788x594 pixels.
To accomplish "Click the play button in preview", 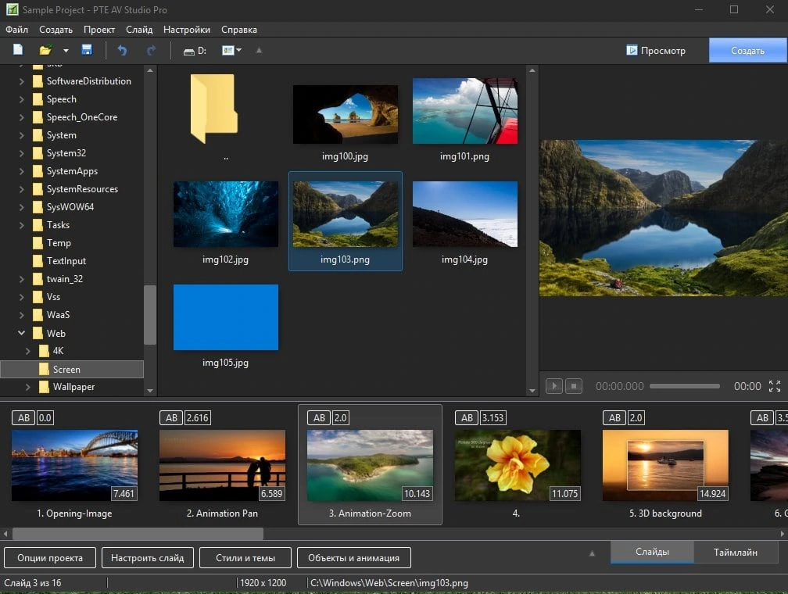I will 553,386.
